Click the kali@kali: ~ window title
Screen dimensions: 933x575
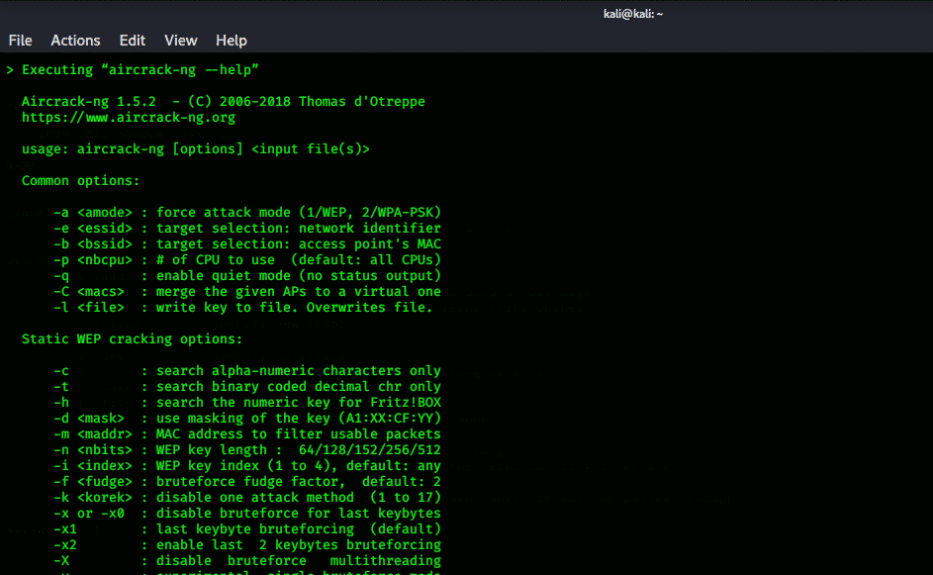coord(633,14)
